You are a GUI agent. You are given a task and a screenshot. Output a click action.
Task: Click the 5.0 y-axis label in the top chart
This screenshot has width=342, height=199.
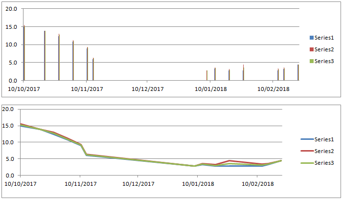click(x=13, y=63)
